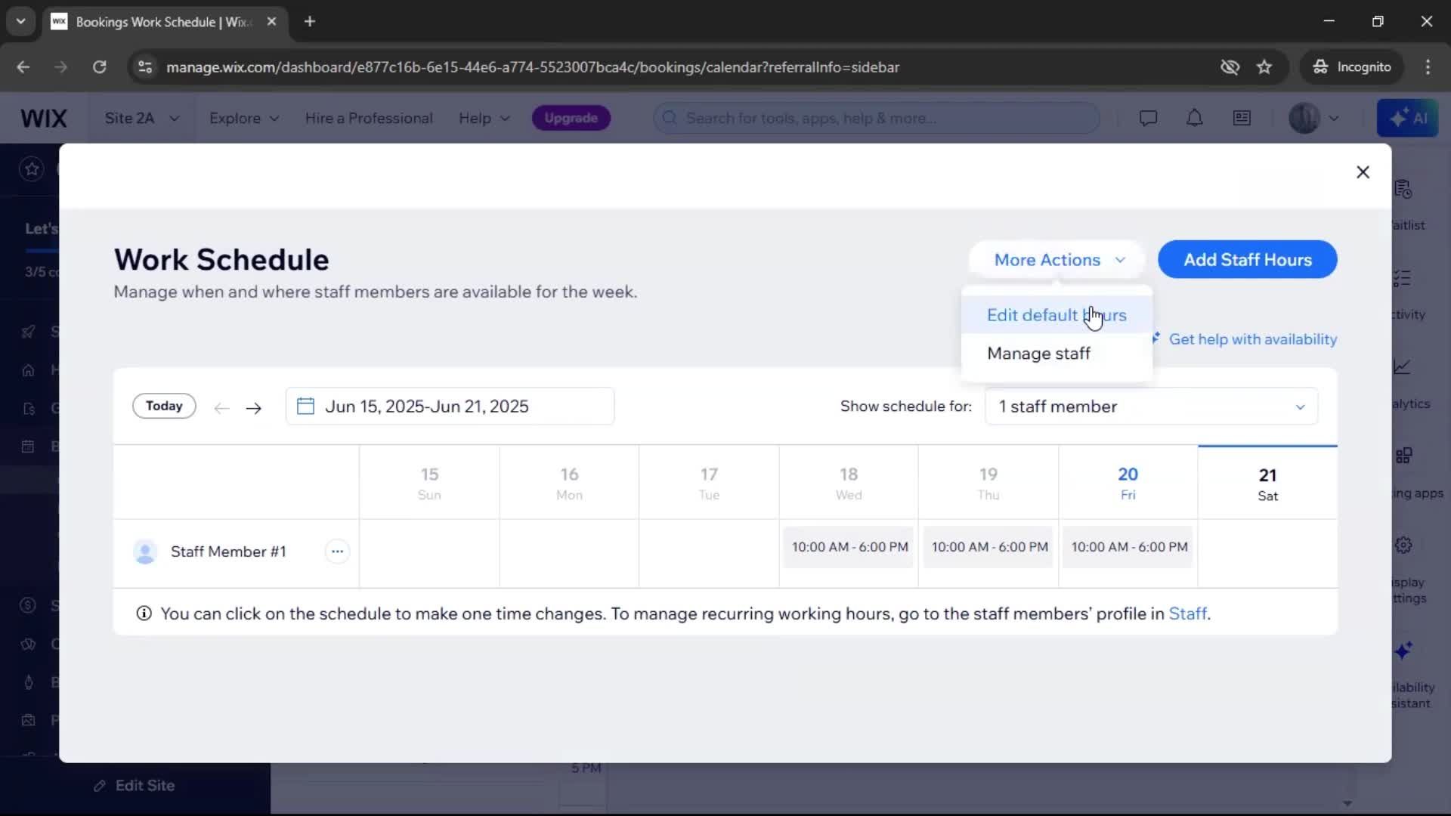Click the calendar icon in date field
1451x816 pixels.
305,406
